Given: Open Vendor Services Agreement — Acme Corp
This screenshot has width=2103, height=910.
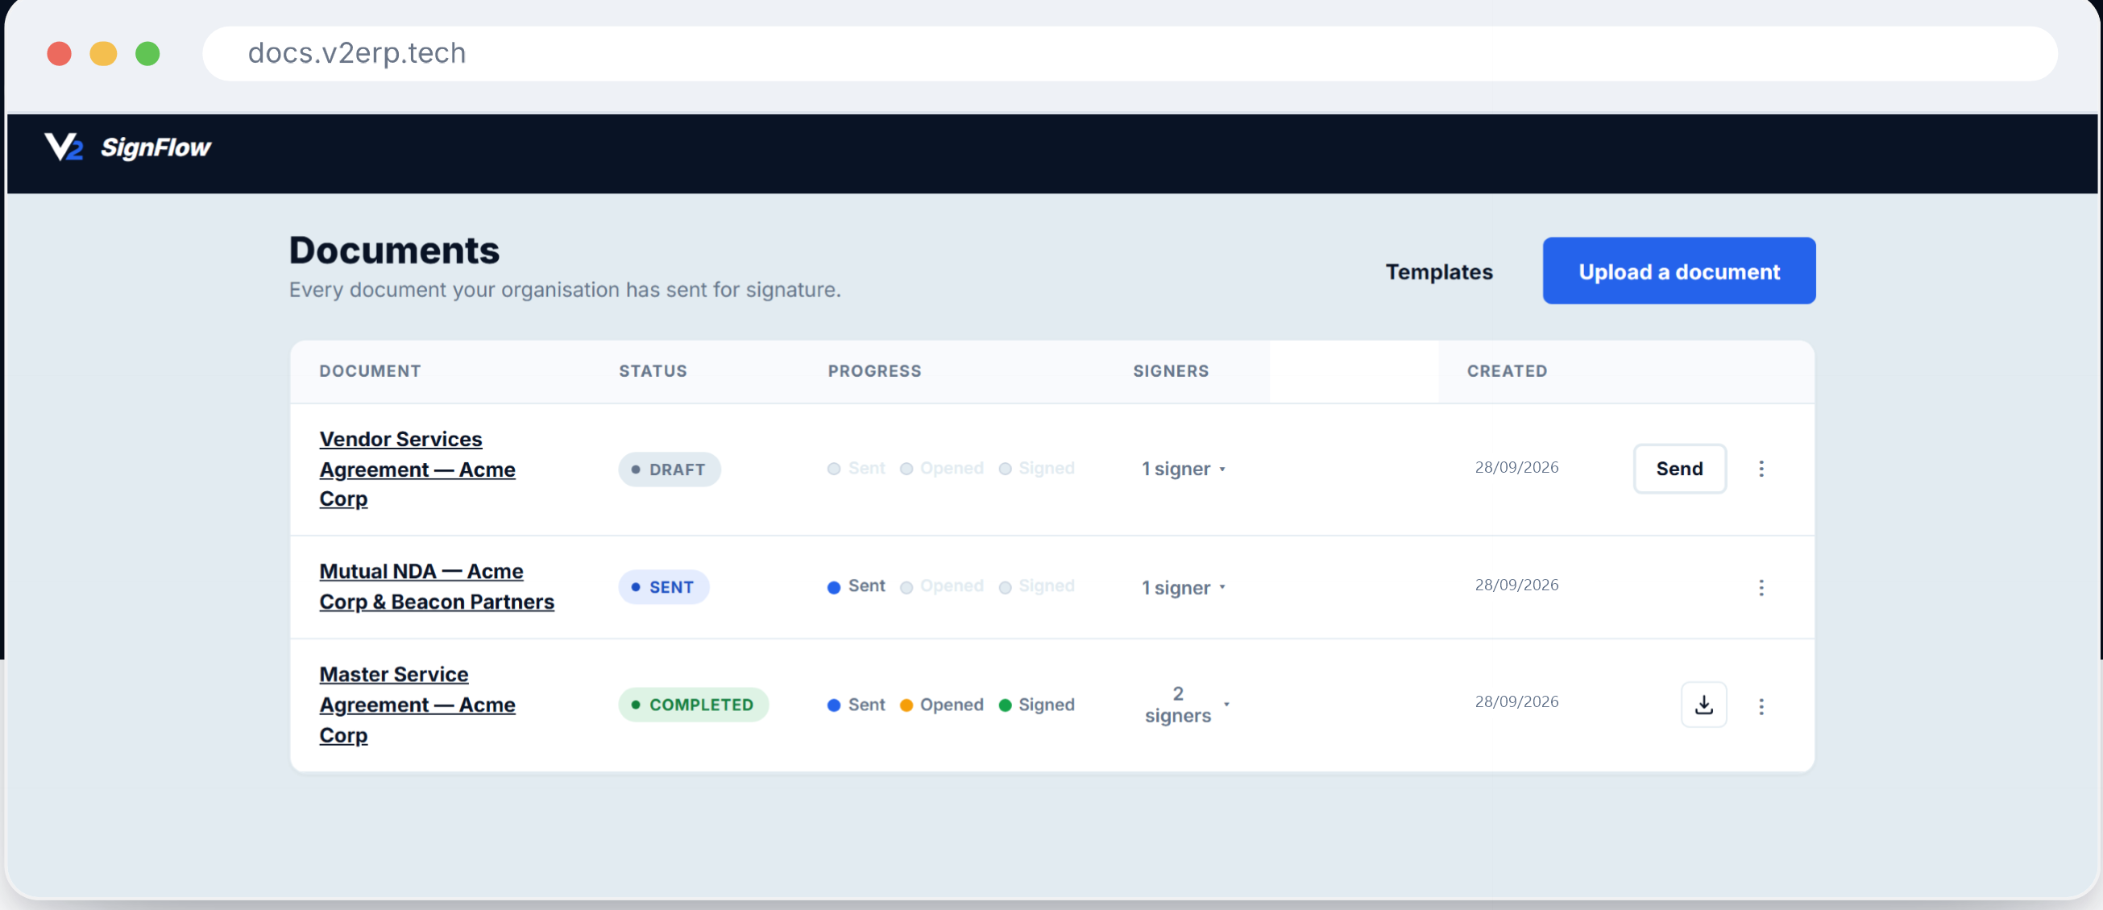Looking at the screenshot, I should [417, 469].
